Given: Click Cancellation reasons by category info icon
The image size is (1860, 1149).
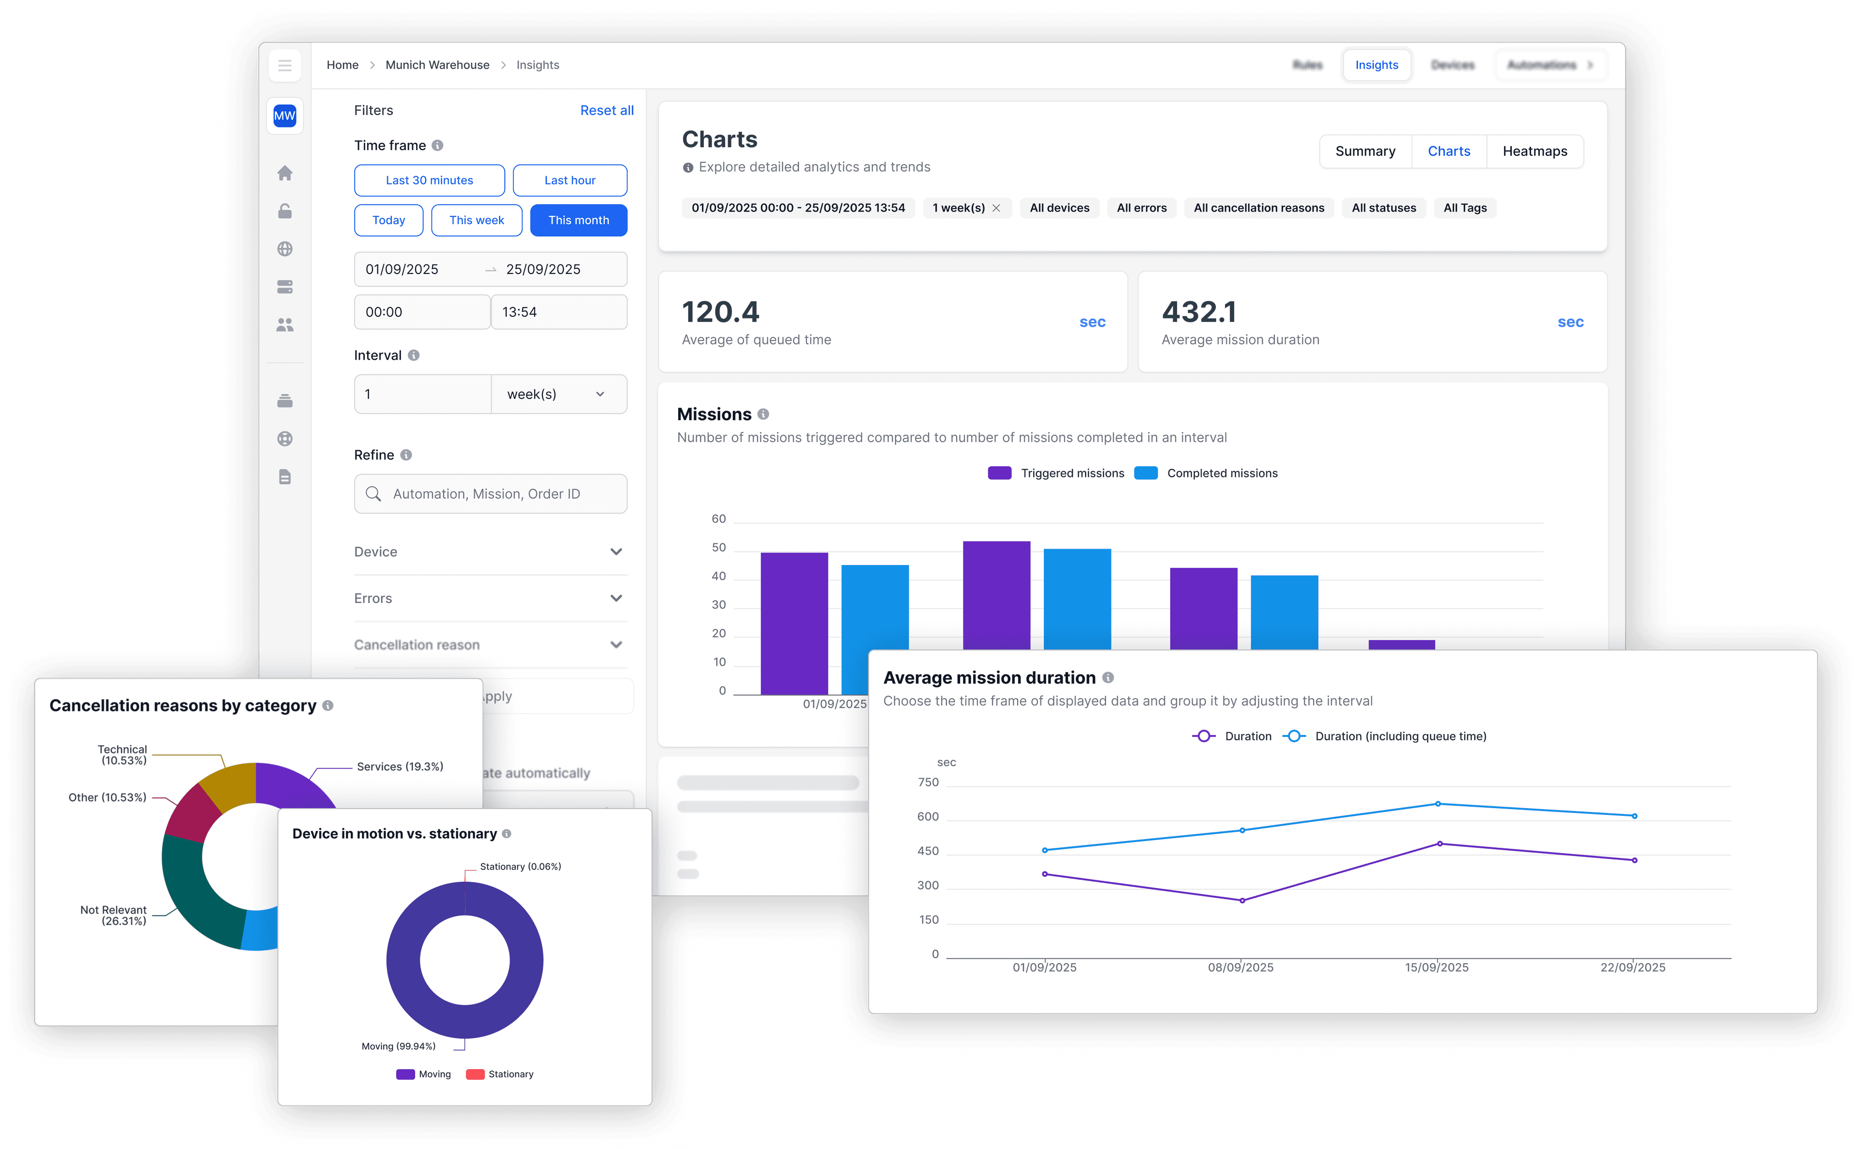Looking at the screenshot, I should pos(327,705).
